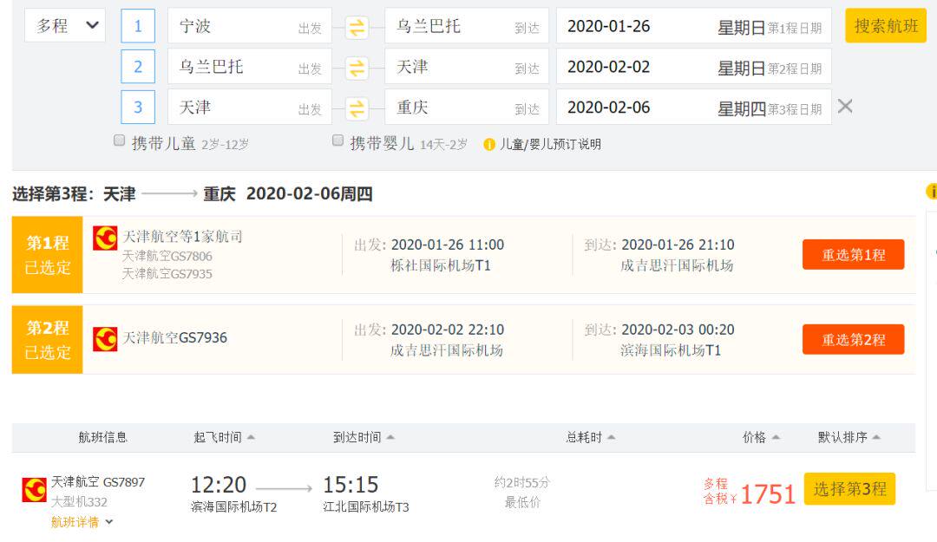Sort results by 价格 column
This screenshot has width=937, height=542.
click(761, 437)
